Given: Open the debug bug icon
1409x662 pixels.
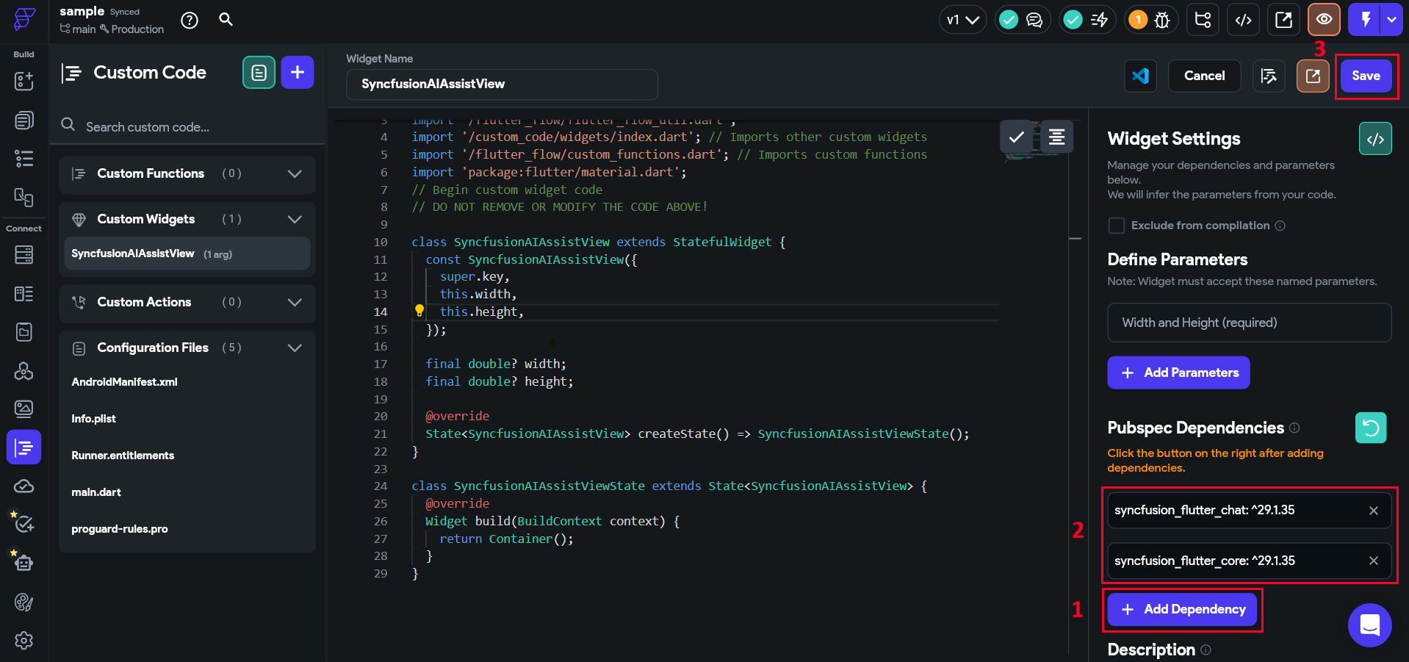Looking at the screenshot, I should click(1162, 20).
